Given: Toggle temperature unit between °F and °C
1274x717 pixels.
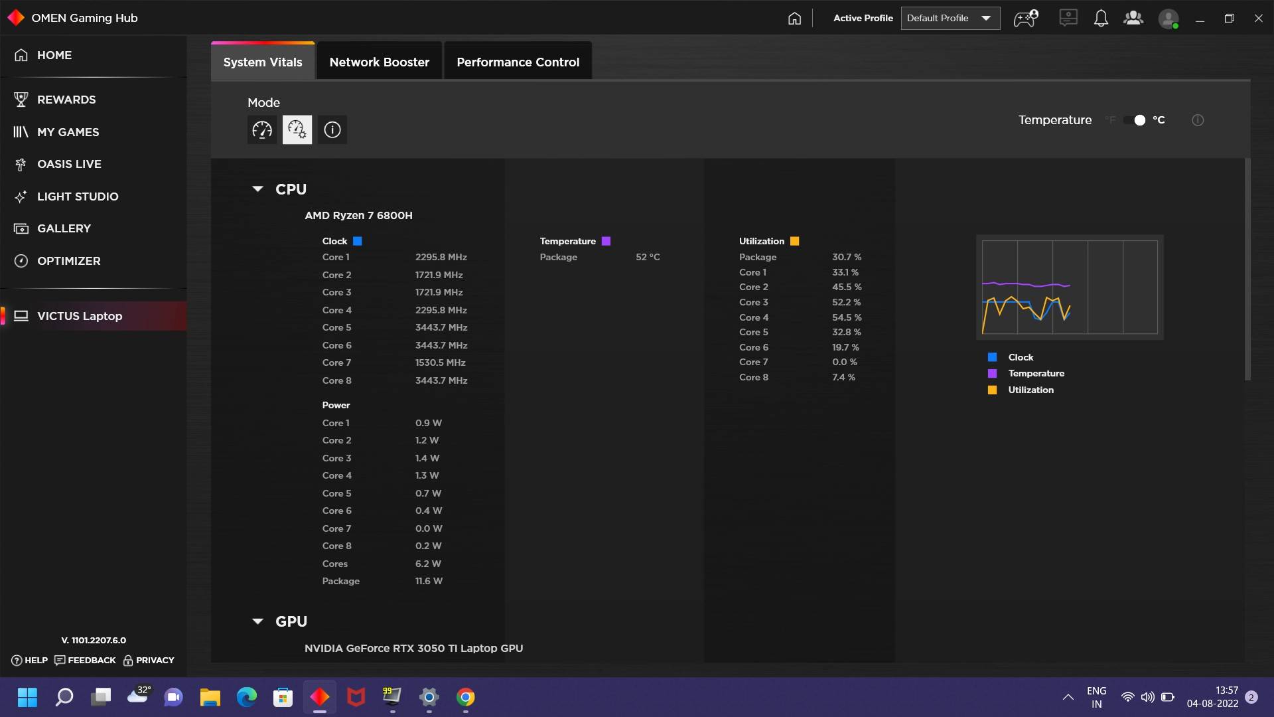Looking at the screenshot, I should (1135, 120).
